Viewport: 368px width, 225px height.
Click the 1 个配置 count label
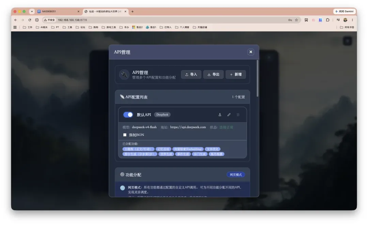[238, 97]
